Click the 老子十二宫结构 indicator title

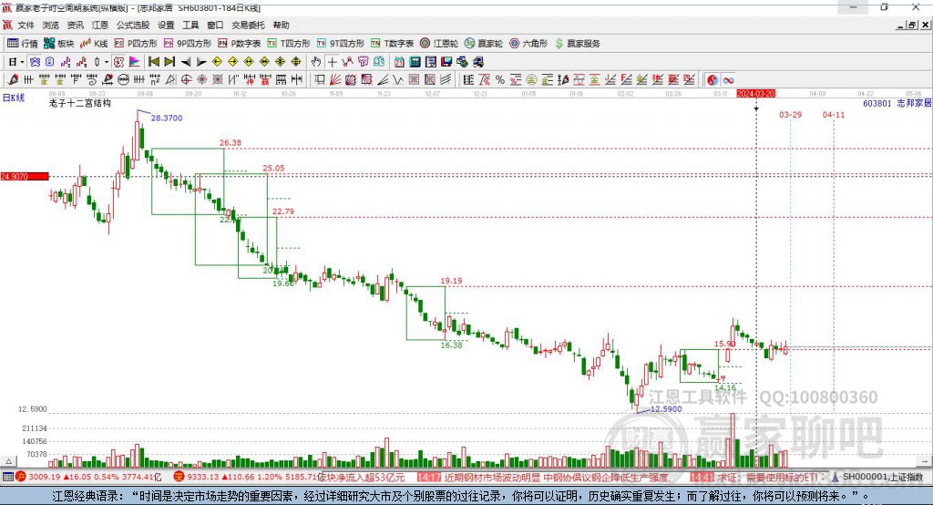tap(80, 103)
